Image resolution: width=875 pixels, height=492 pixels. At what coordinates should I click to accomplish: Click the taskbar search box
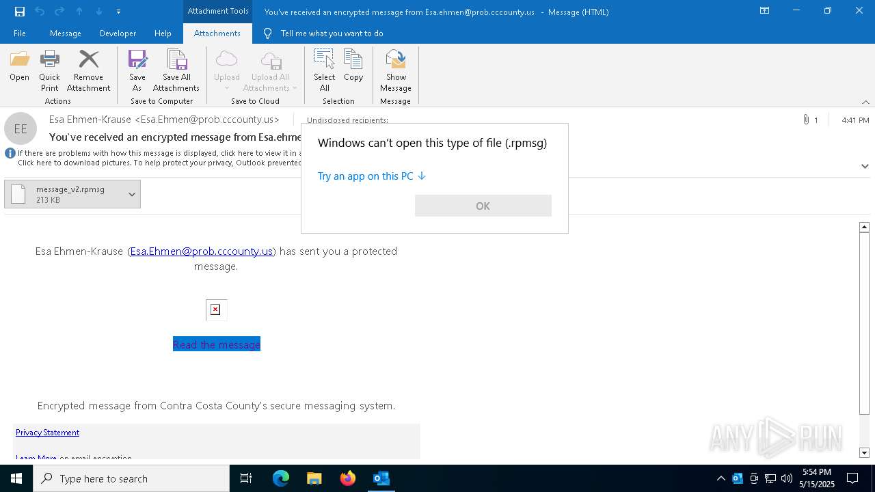(131, 478)
